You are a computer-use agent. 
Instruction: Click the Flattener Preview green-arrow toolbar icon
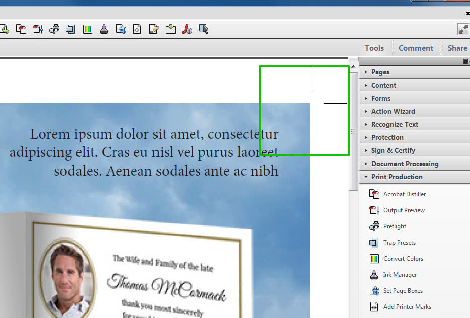click(171, 29)
